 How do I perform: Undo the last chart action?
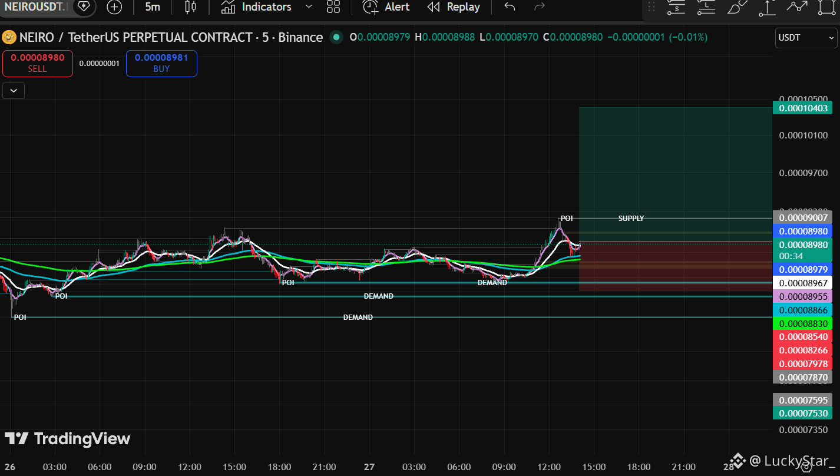(x=510, y=7)
